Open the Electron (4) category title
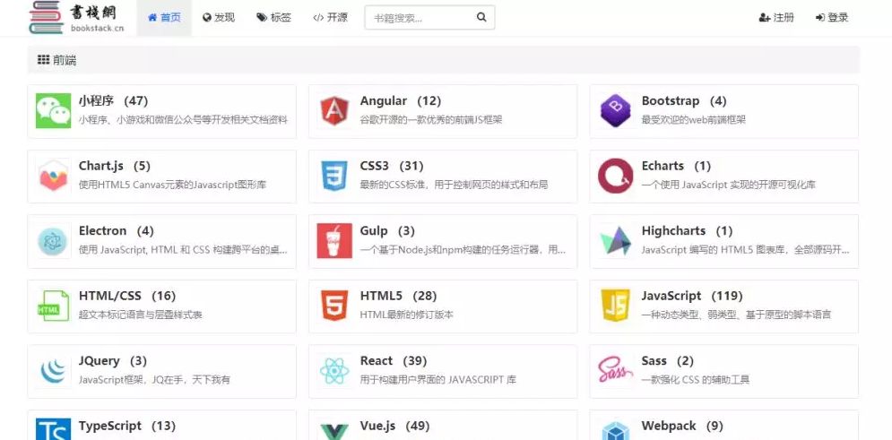The width and height of the screenshot is (892, 440). [116, 231]
